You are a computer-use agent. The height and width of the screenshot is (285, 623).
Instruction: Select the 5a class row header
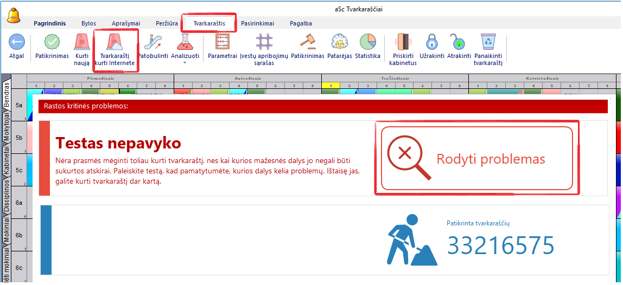tap(19, 105)
